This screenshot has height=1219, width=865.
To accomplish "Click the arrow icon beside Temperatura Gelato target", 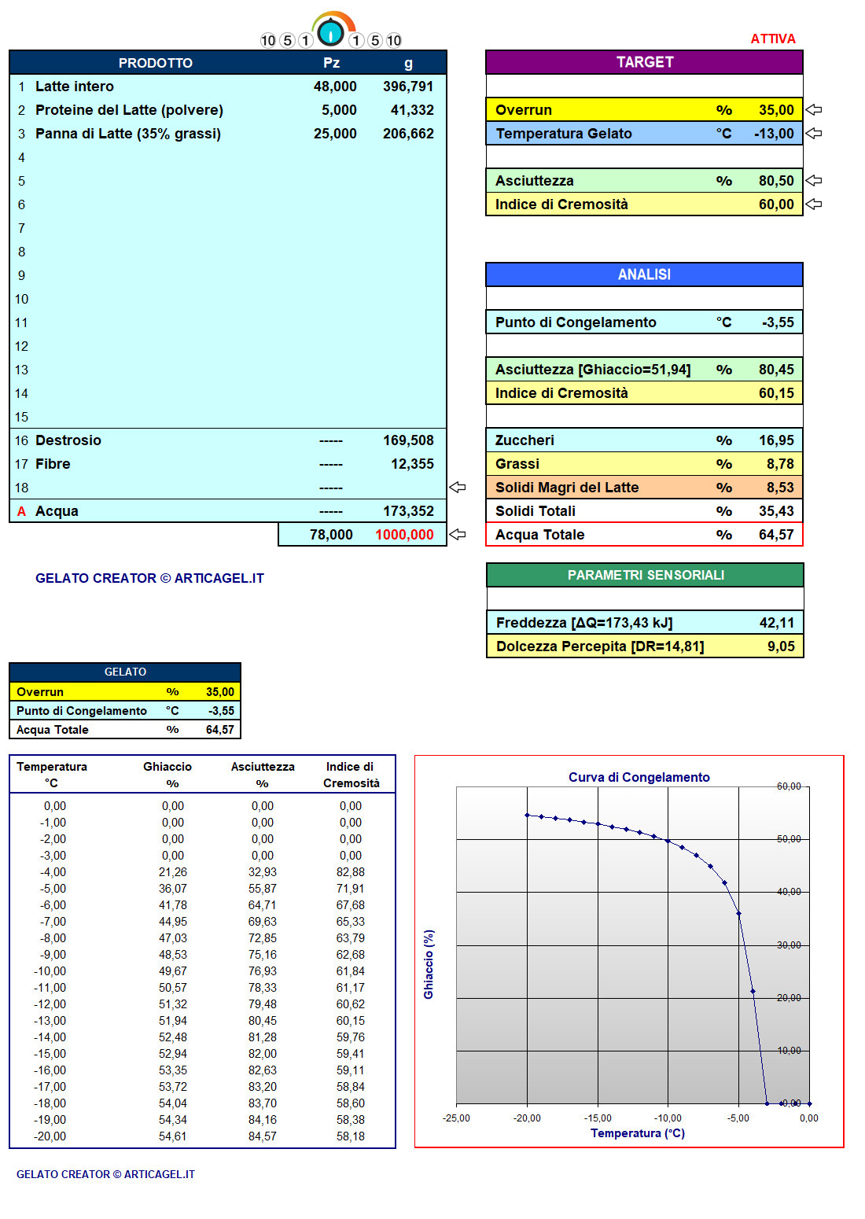I will click(x=814, y=133).
